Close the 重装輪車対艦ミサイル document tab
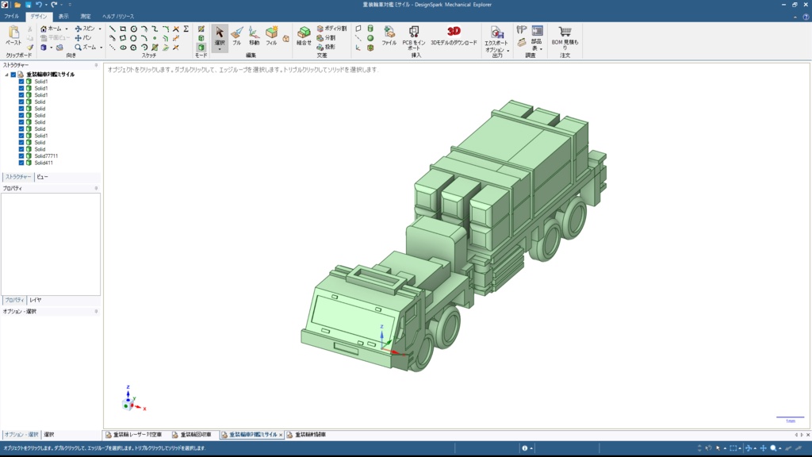The height and width of the screenshot is (457, 812). click(x=281, y=436)
